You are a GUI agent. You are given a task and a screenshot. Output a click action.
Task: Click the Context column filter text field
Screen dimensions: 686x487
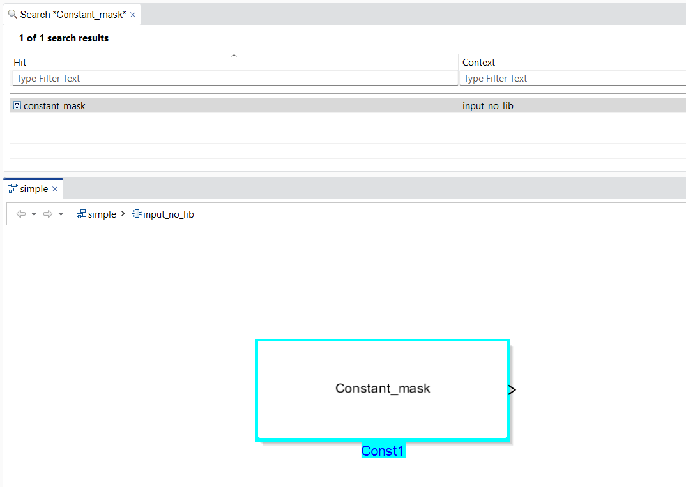(x=572, y=79)
